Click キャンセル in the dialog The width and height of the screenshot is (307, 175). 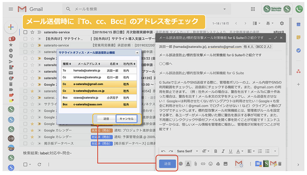point(126,119)
